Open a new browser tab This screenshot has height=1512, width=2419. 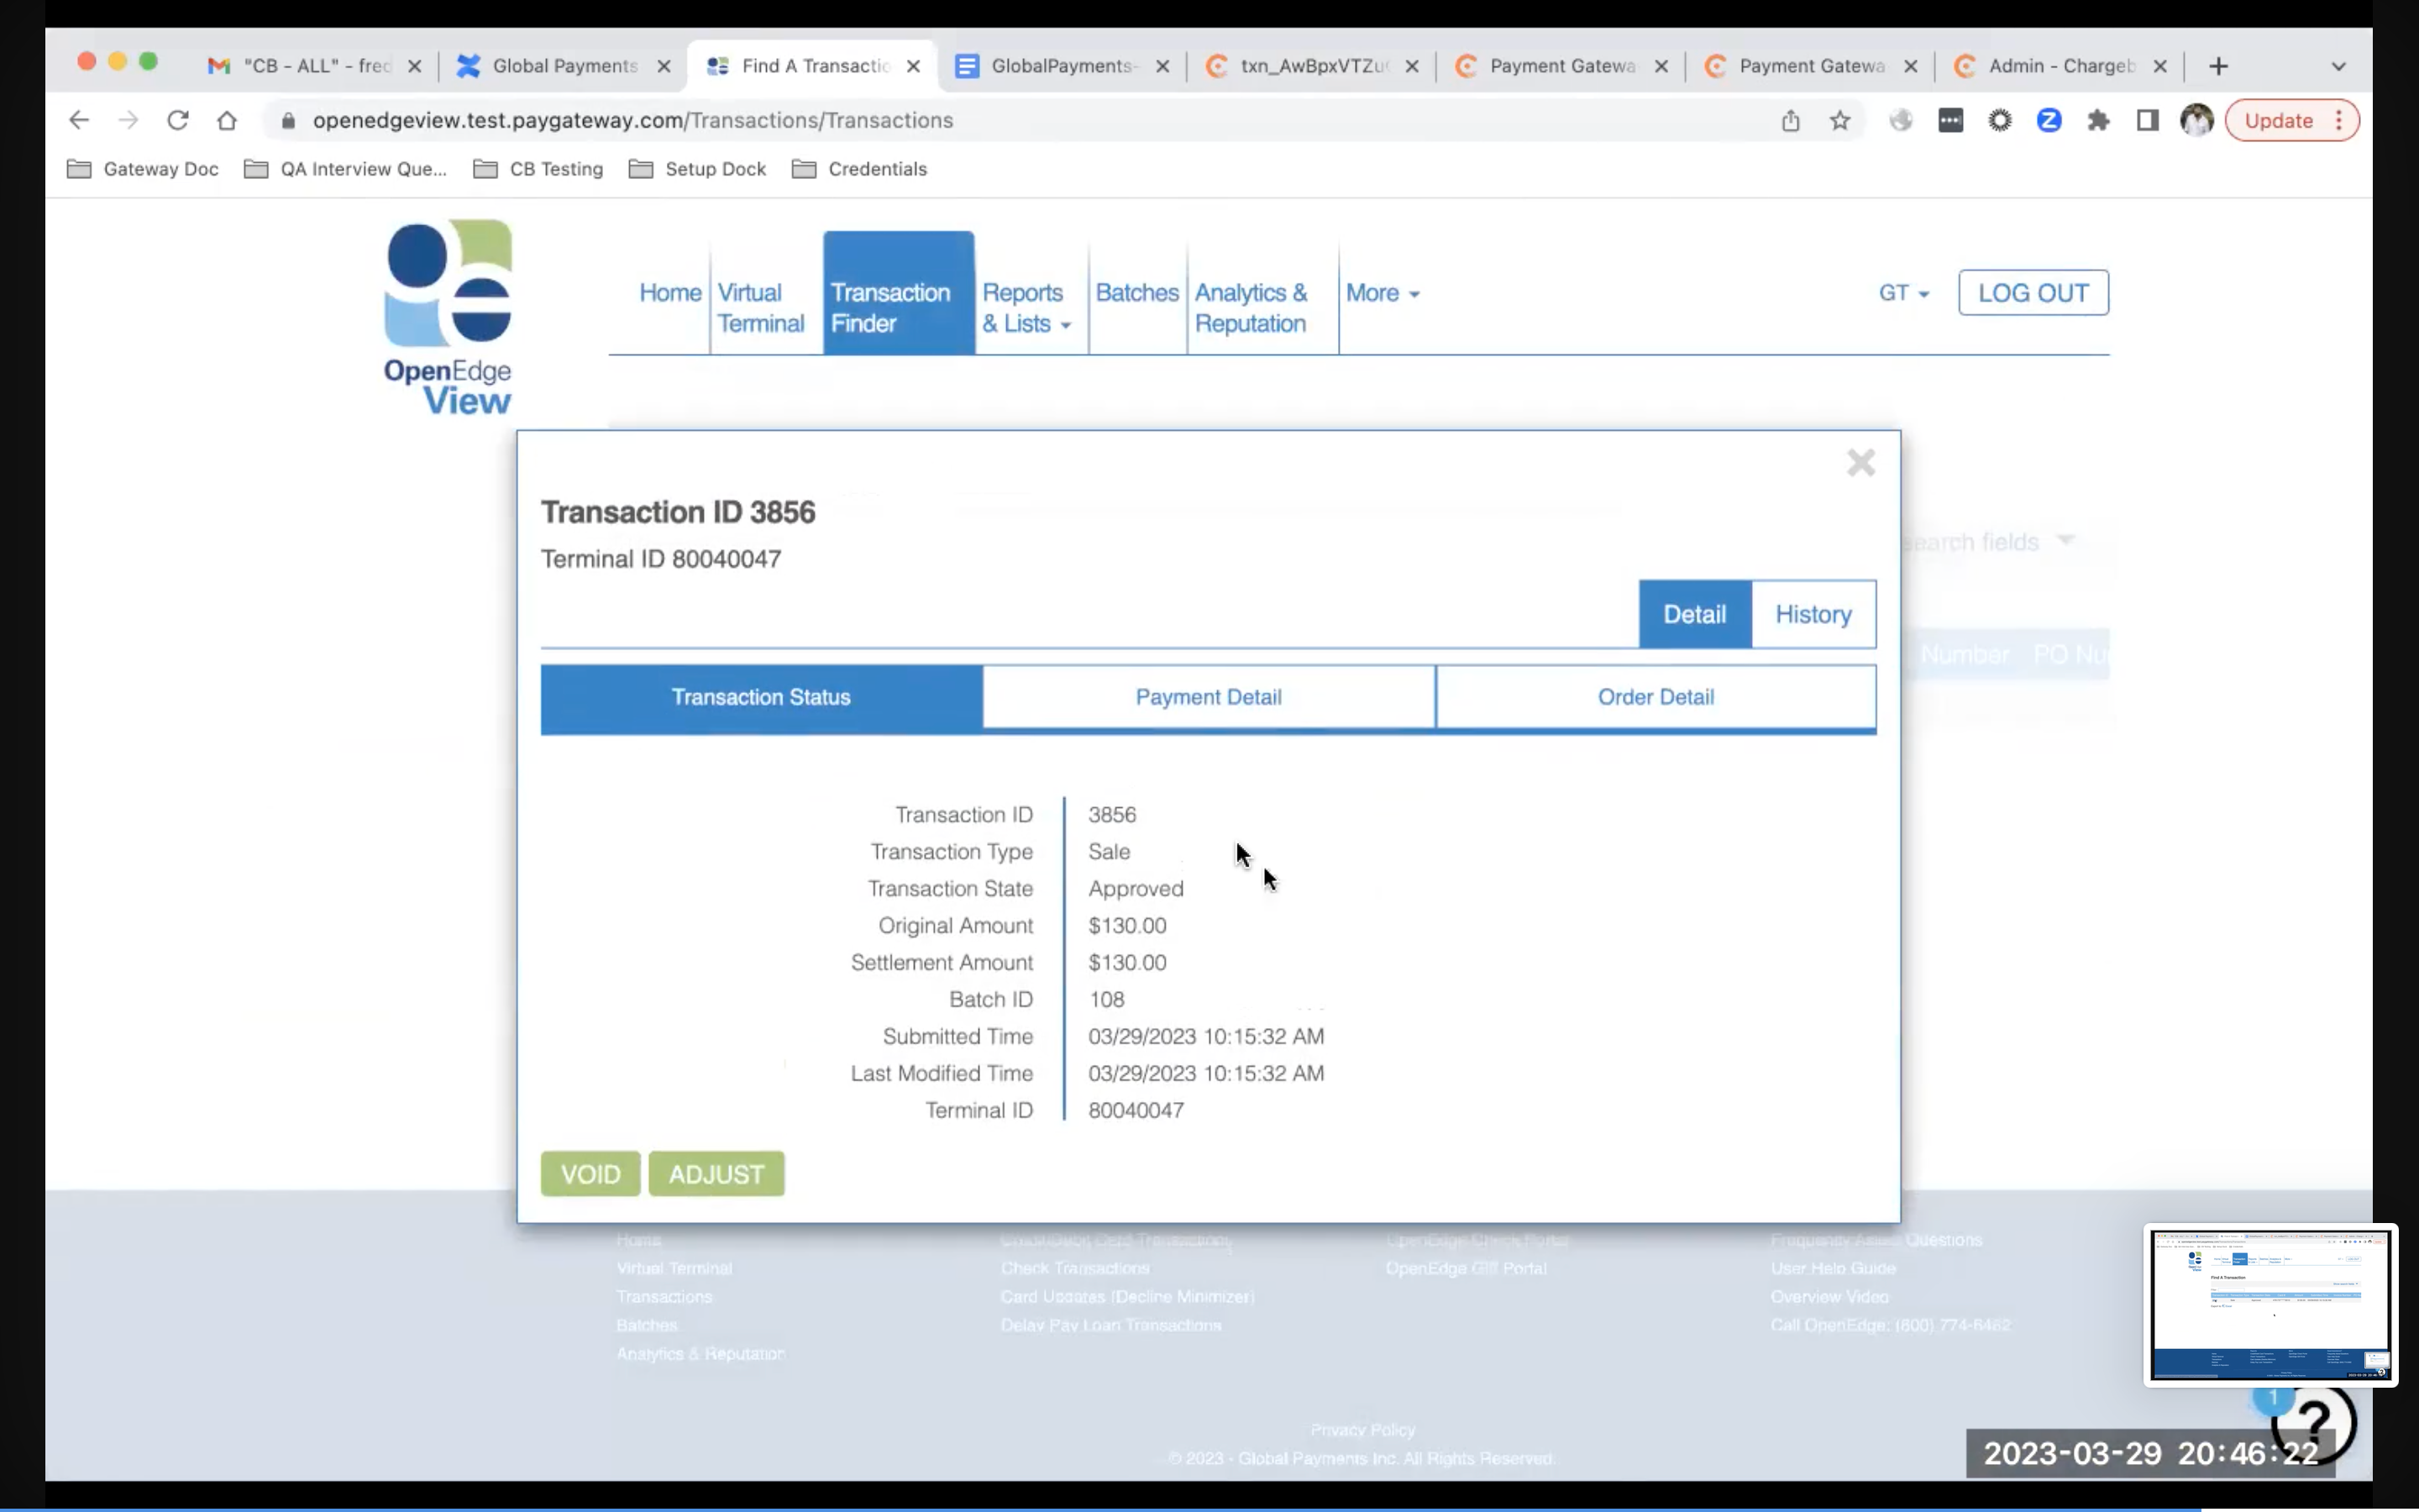point(2218,66)
